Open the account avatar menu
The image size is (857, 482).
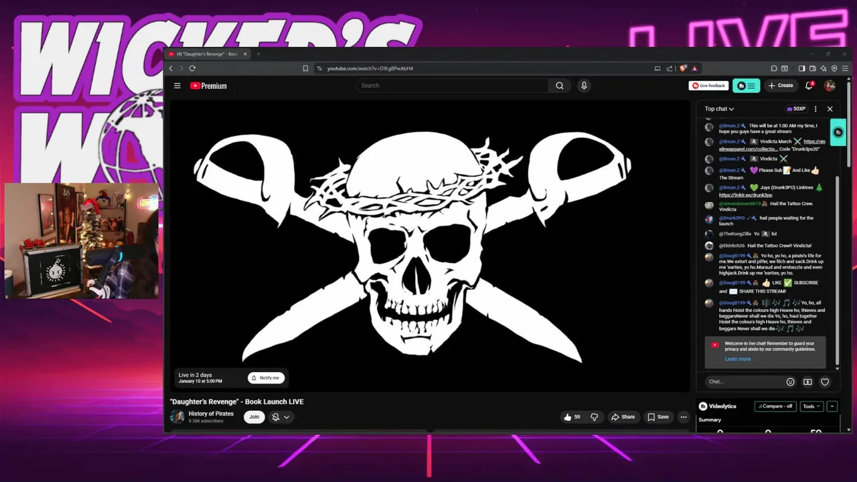pyautogui.click(x=830, y=86)
